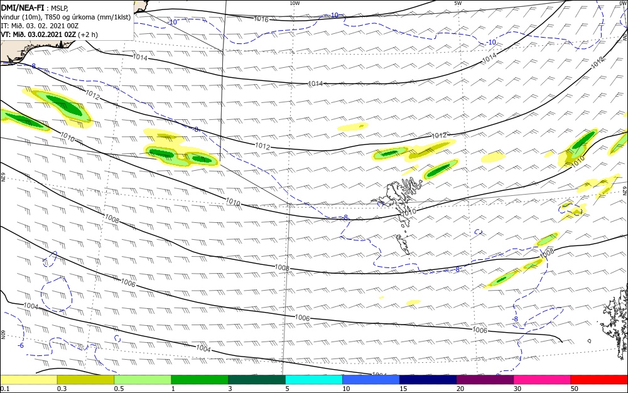Click the dark green 3 mm swatch
The height and width of the screenshot is (393, 628).
pos(257,380)
